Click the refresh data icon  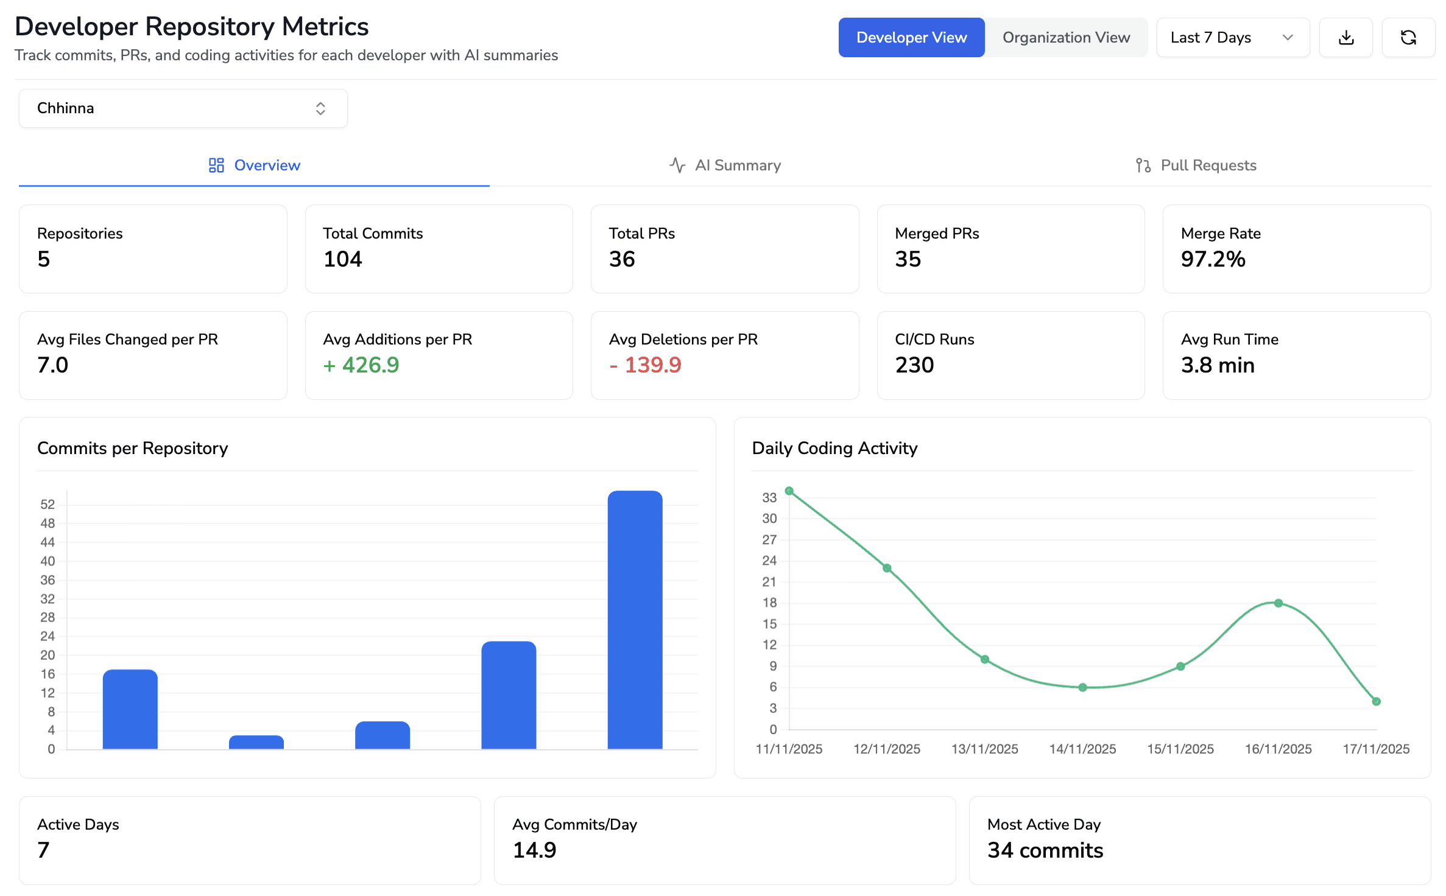1408,38
